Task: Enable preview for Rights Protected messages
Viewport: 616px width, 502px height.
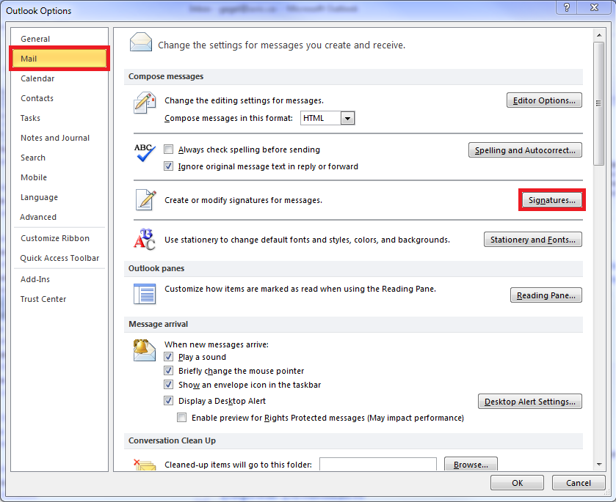Action: (182, 418)
